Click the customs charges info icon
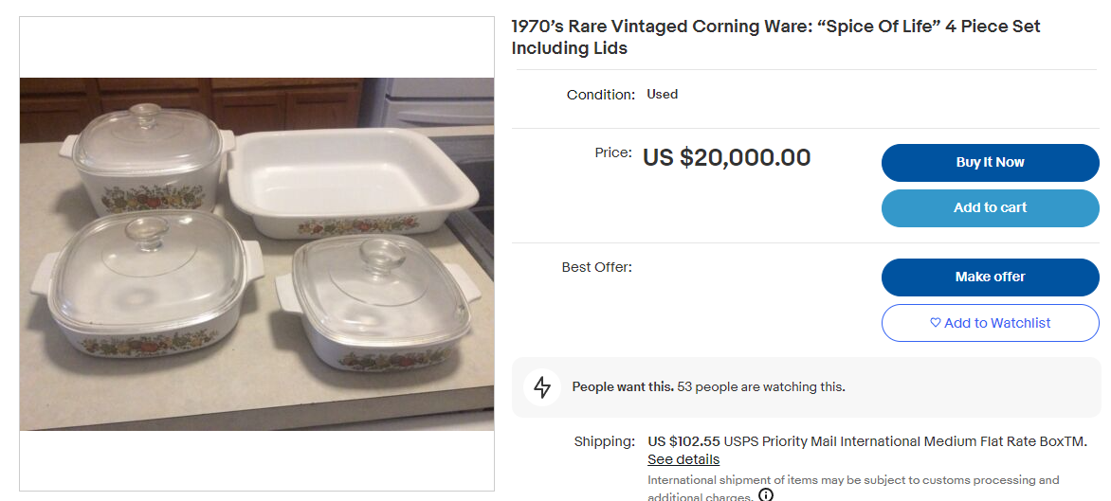This screenshot has height=501, width=1111. [766, 494]
